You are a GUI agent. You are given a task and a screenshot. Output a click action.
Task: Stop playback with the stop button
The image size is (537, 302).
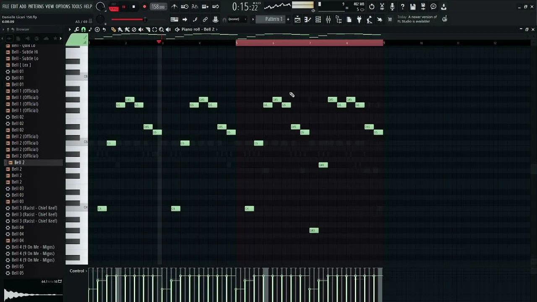134,7
